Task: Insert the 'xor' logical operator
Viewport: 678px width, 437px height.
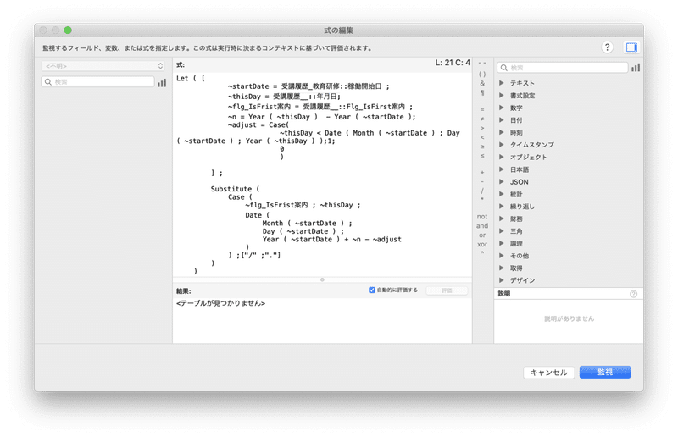Action: [x=482, y=244]
